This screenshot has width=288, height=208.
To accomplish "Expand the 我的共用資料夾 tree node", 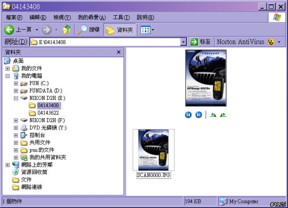I will click(x=16, y=157).
